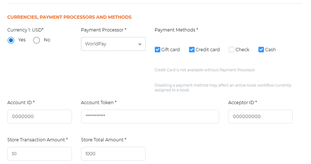Disable the Credit card payment method
This screenshot has height=164, width=311.
coord(192,50)
